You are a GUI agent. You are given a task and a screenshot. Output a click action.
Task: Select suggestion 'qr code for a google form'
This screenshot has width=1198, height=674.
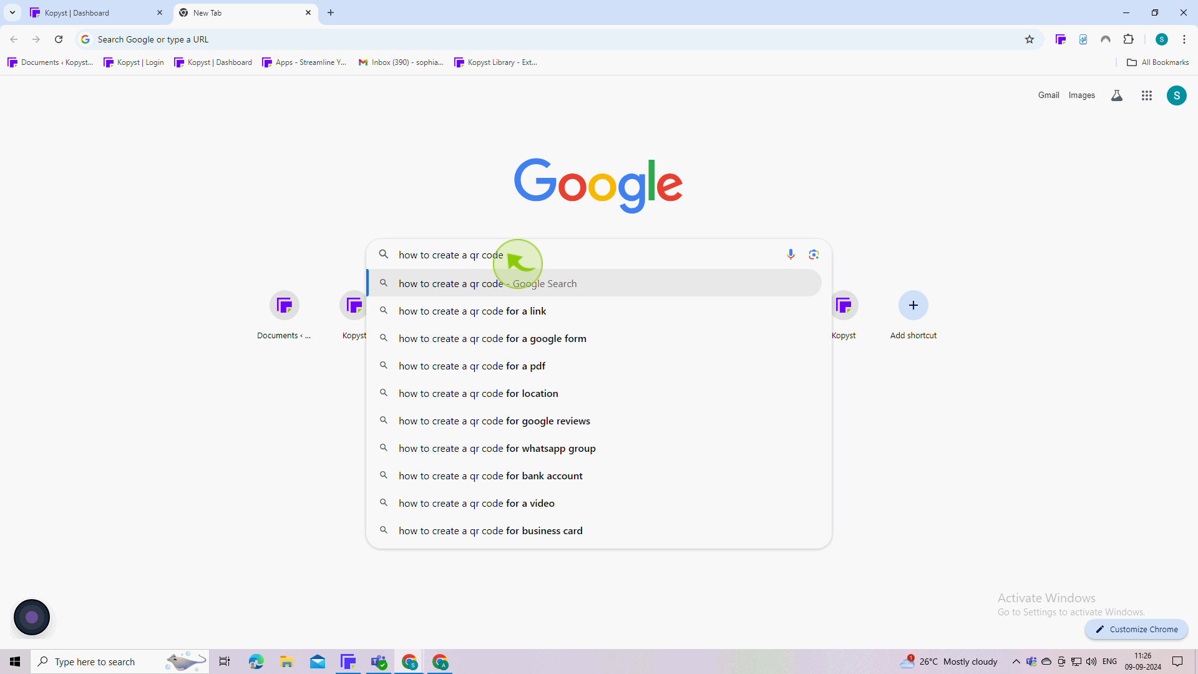tap(594, 338)
